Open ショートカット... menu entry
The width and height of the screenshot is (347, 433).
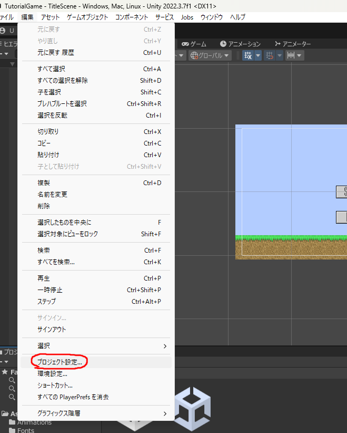(x=96, y=385)
